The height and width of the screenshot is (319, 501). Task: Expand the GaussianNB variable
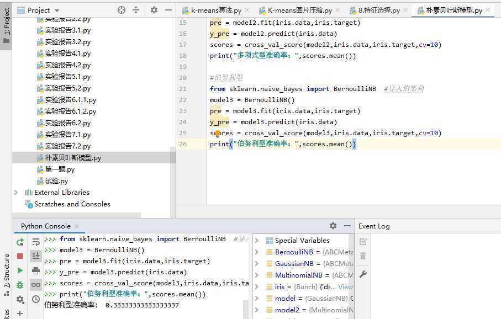pos(257,263)
